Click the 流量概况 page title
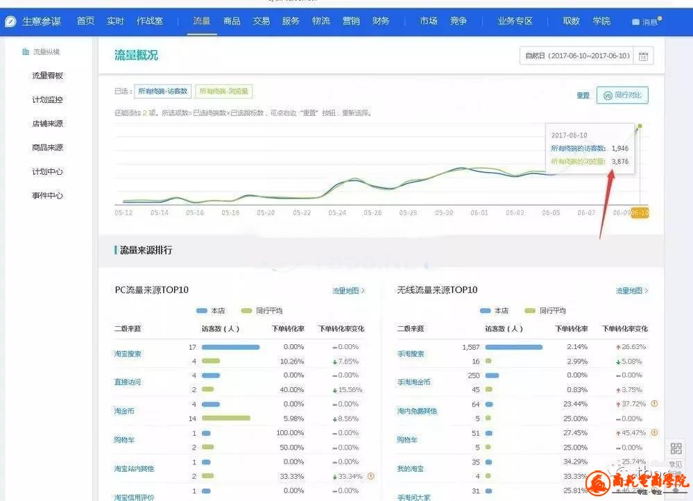 136,56
